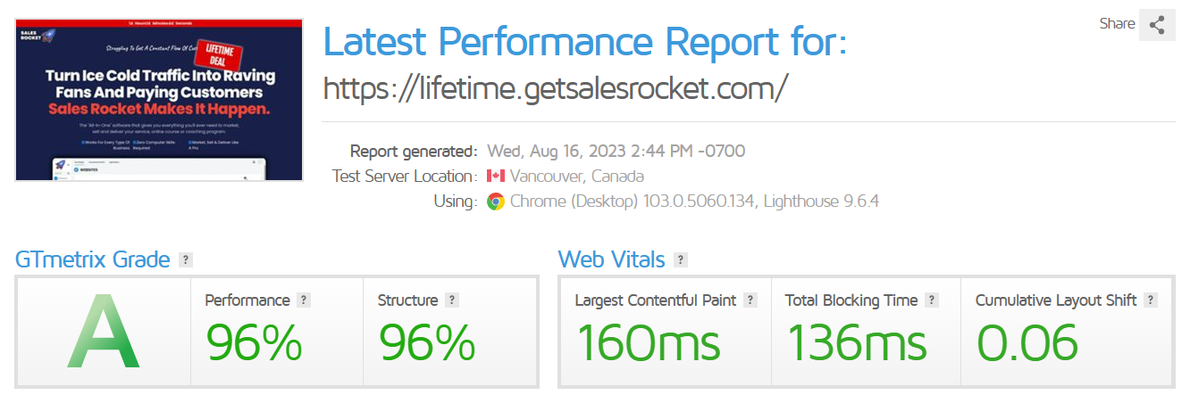Click the Performance score help icon
Image resolution: width=1190 pixels, height=403 pixels.
click(304, 300)
